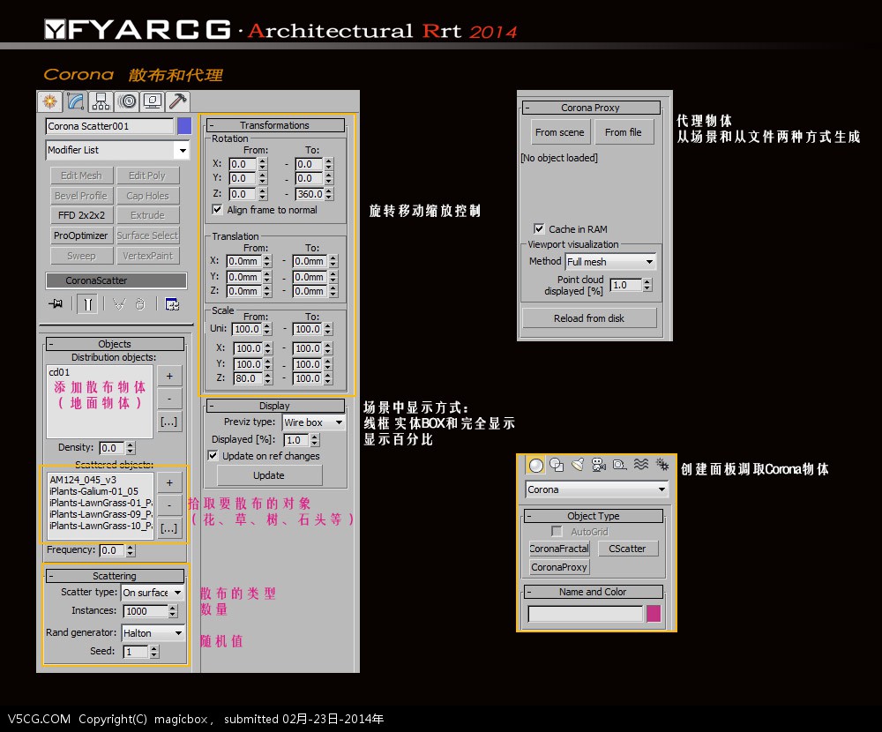Click the From file button
The width and height of the screenshot is (882, 732).
(624, 132)
